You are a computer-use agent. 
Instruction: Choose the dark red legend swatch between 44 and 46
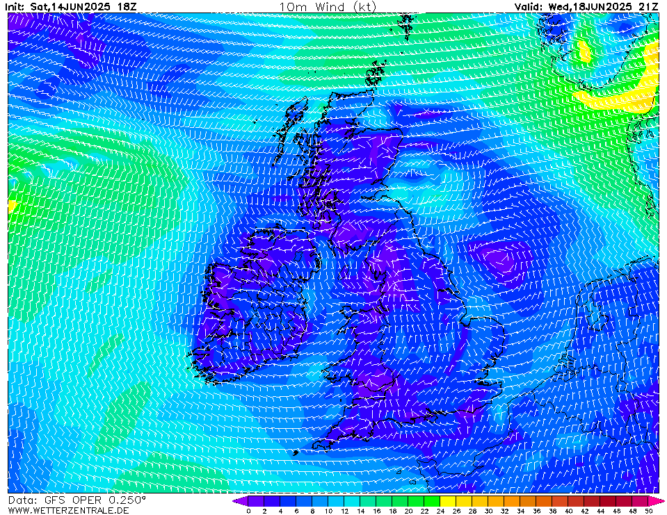609,501
